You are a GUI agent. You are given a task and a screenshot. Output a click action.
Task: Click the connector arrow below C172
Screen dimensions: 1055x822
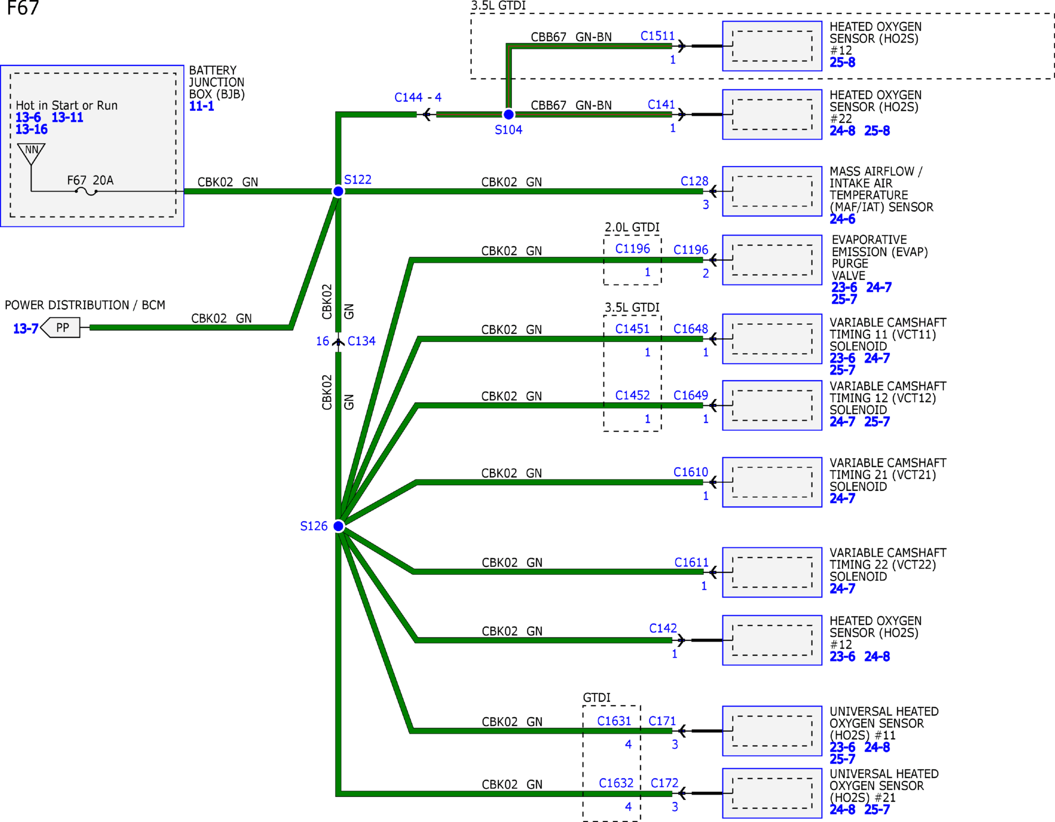pyautogui.click(x=682, y=793)
